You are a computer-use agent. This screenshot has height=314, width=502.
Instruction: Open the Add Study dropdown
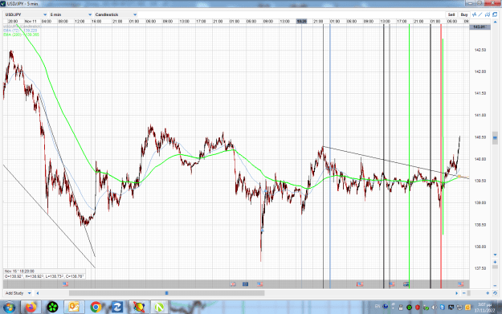(18, 293)
